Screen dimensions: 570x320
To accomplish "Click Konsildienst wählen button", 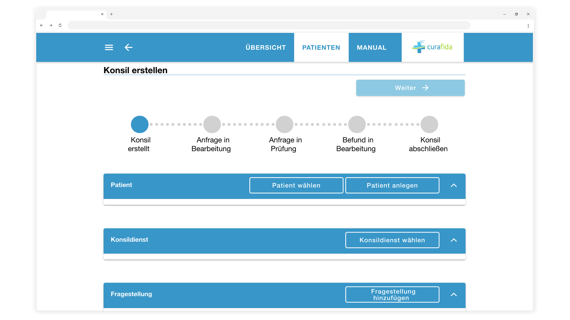I will pos(392,240).
